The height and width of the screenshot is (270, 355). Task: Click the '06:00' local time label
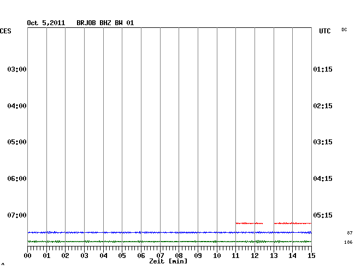click(x=17, y=179)
